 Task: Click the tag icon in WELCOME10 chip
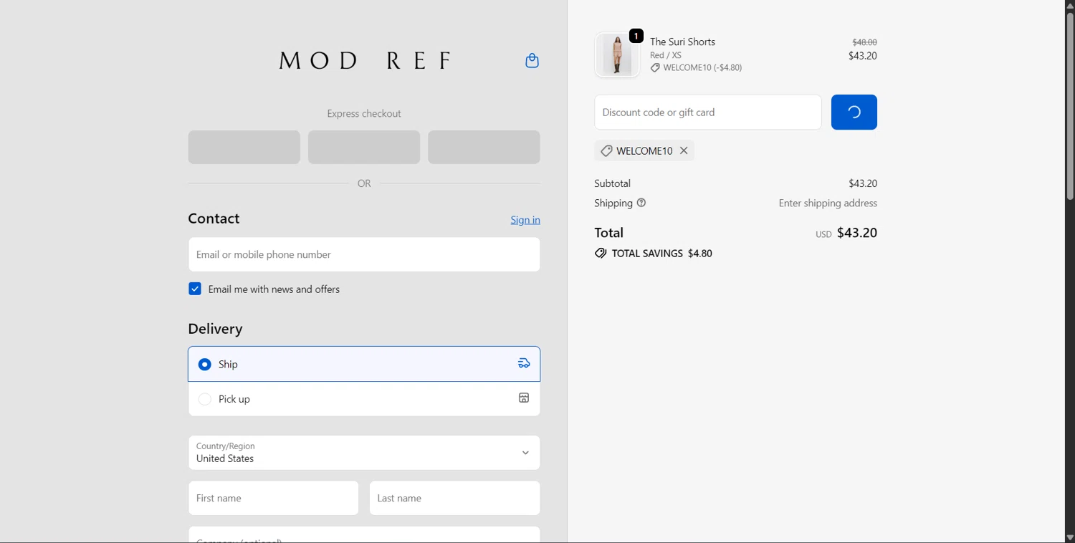point(606,151)
